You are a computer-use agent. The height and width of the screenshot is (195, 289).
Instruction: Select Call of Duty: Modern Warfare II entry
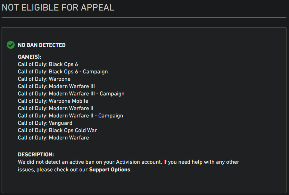pyautogui.click(x=56, y=108)
